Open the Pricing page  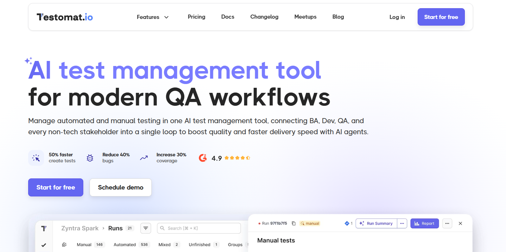click(196, 17)
